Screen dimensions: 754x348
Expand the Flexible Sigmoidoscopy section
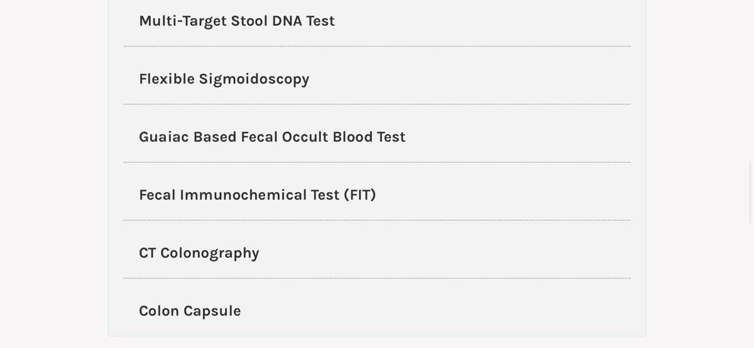(224, 79)
